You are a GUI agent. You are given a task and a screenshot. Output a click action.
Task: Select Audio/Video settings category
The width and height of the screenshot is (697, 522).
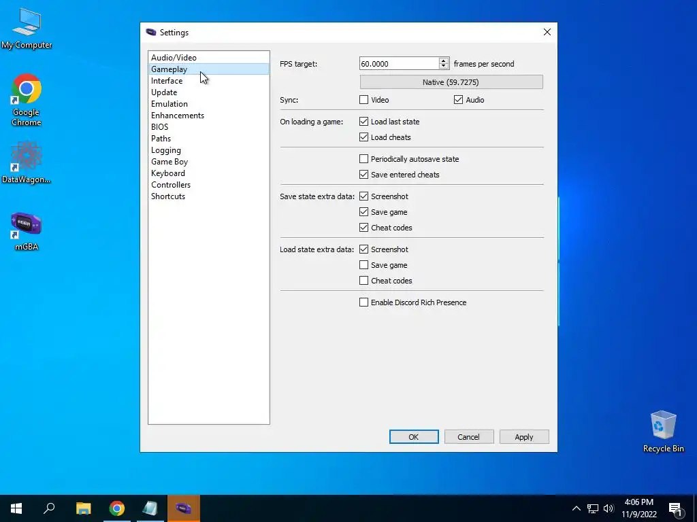tap(208, 58)
